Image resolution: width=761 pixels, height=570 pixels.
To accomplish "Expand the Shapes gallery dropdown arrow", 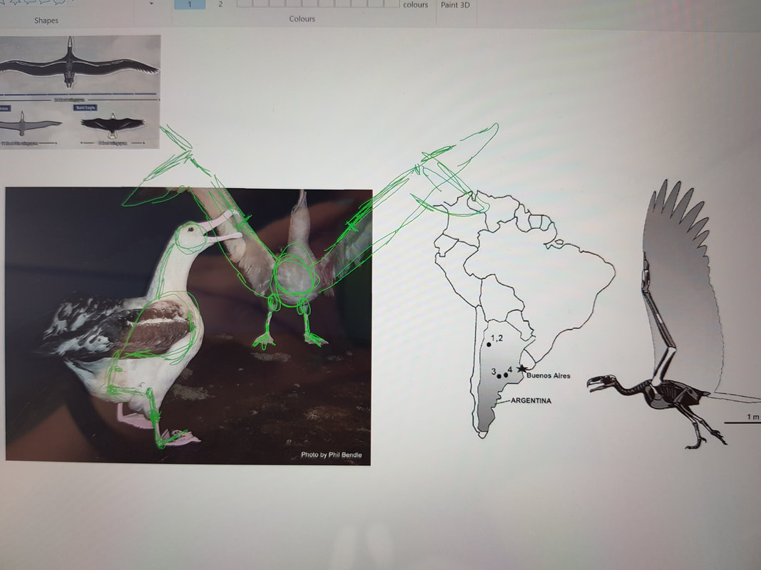I will pos(151,4).
